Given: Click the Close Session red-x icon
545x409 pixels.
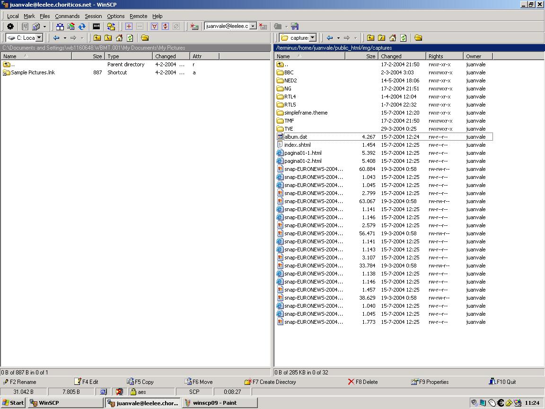Looking at the screenshot, I should (x=263, y=27).
